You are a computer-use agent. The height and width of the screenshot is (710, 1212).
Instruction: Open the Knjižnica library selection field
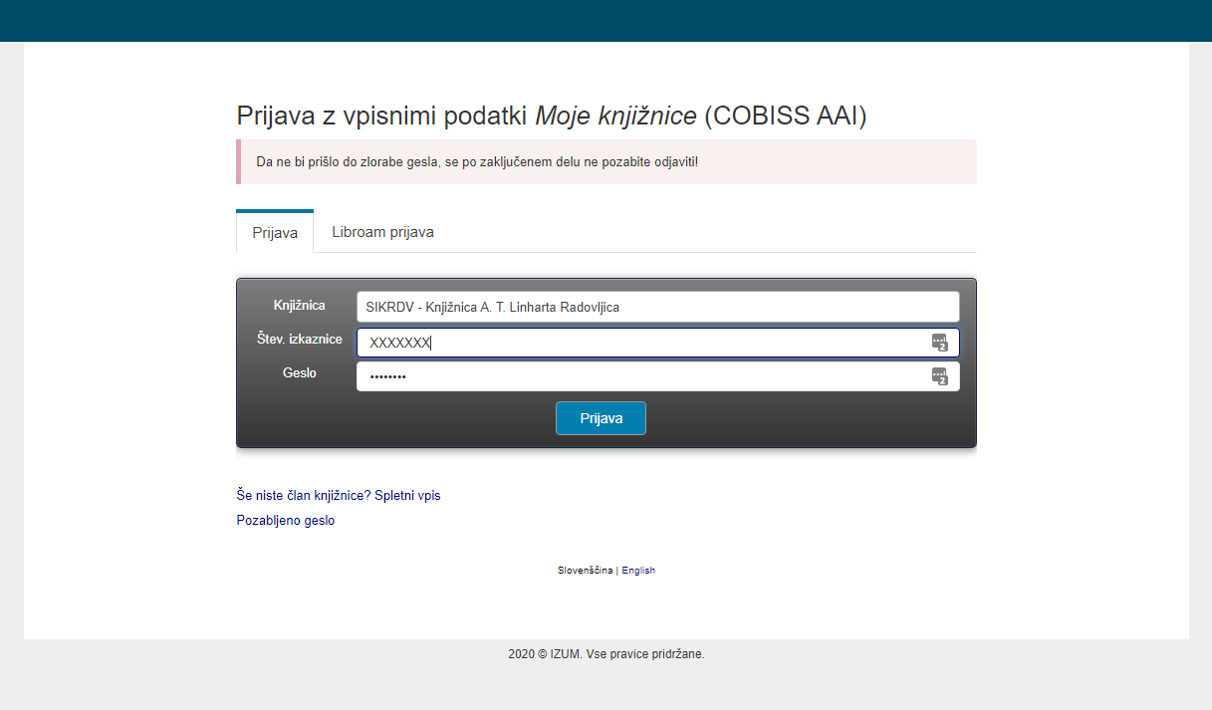click(658, 307)
